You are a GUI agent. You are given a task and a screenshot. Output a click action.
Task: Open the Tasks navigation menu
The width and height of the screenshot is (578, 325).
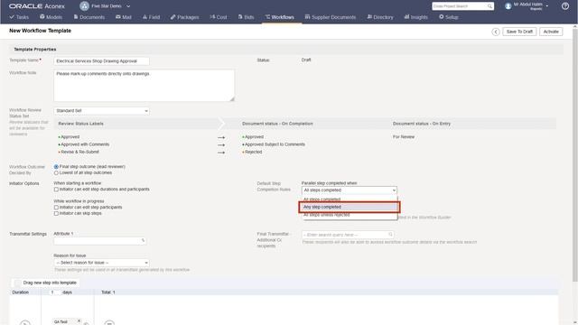point(19,17)
